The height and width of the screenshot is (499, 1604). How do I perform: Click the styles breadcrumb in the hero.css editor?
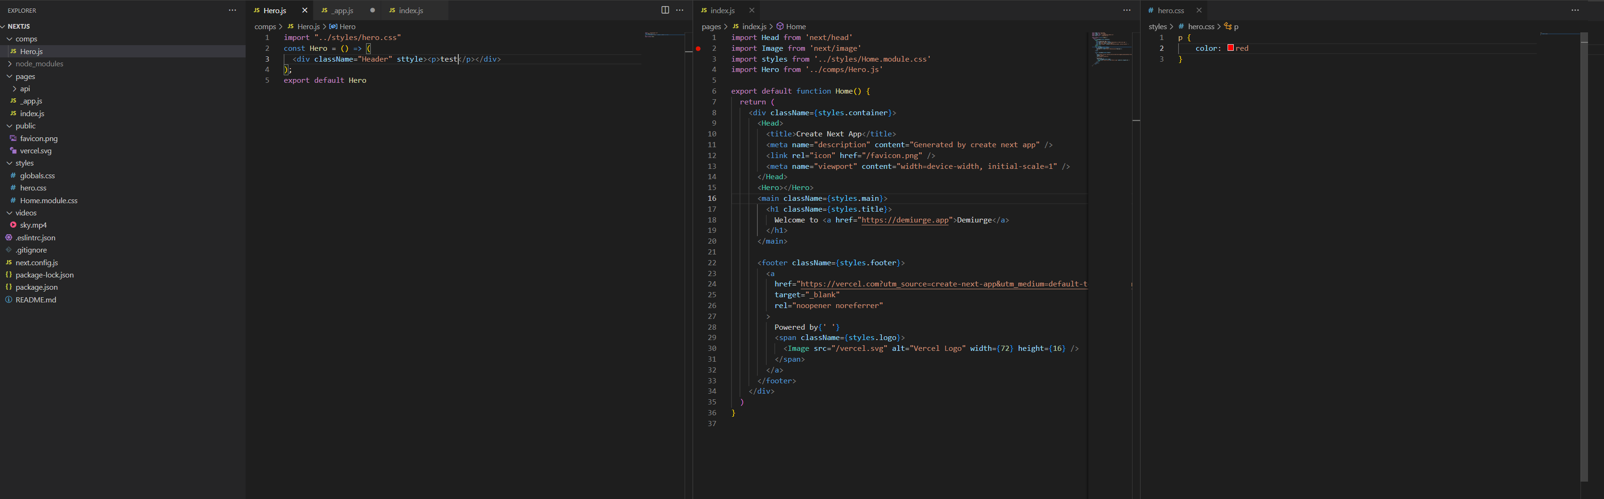click(1157, 27)
